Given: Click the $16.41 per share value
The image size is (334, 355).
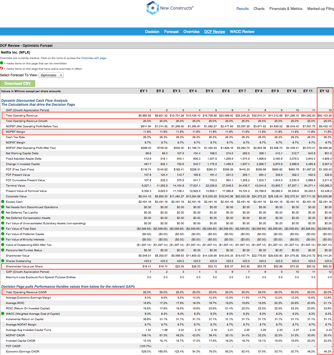Looking at the screenshot, I should pyautogui.click(x=147, y=267).
